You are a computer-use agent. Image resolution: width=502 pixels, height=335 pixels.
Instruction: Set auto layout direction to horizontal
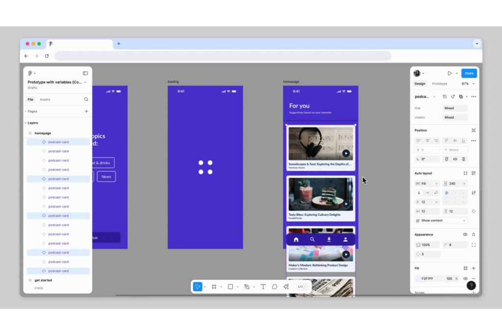point(427,193)
